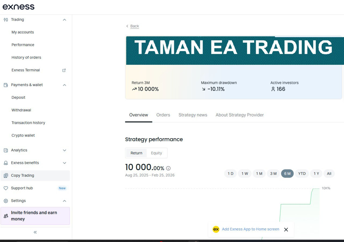Click the info icon next to 10 000.00%
Viewport: 344px width, 242px height.
[x=168, y=168]
